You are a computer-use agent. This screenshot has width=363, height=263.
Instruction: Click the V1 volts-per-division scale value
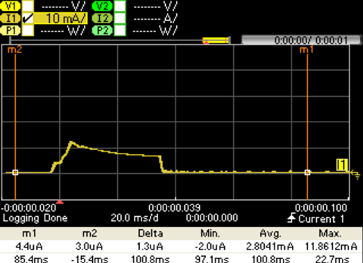(x=63, y=6)
